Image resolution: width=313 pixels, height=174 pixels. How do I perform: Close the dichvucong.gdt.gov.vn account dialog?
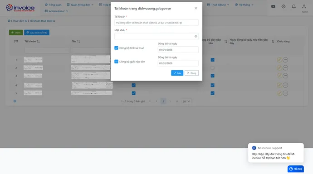tap(196, 8)
